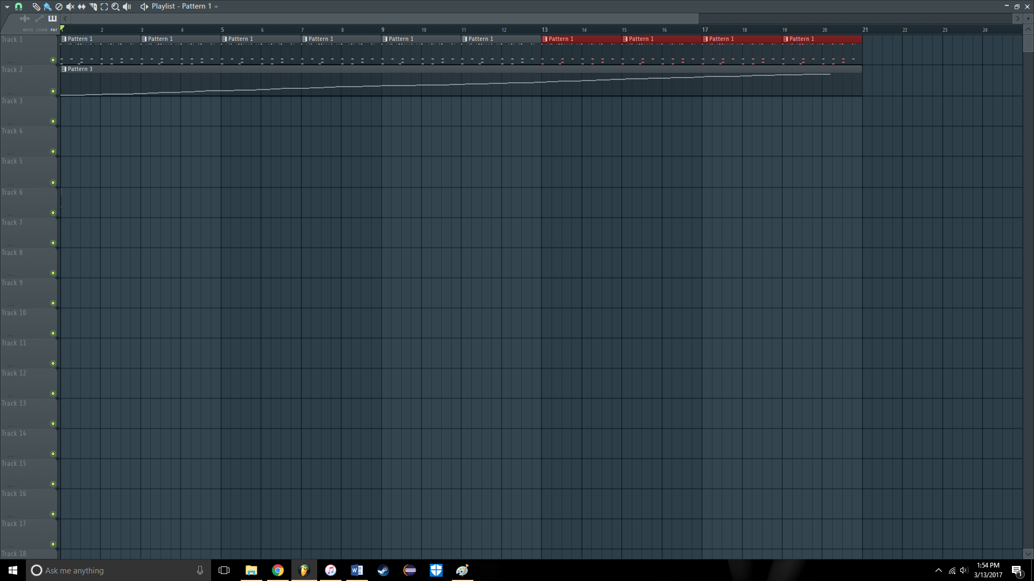The image size is (1034, 581).
Task: Enable the green mute light on Track 1
Action: pos(53,60)
